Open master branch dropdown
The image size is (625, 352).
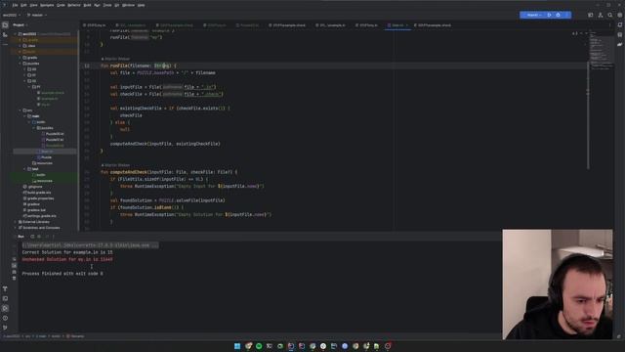[x=37, y=16]
